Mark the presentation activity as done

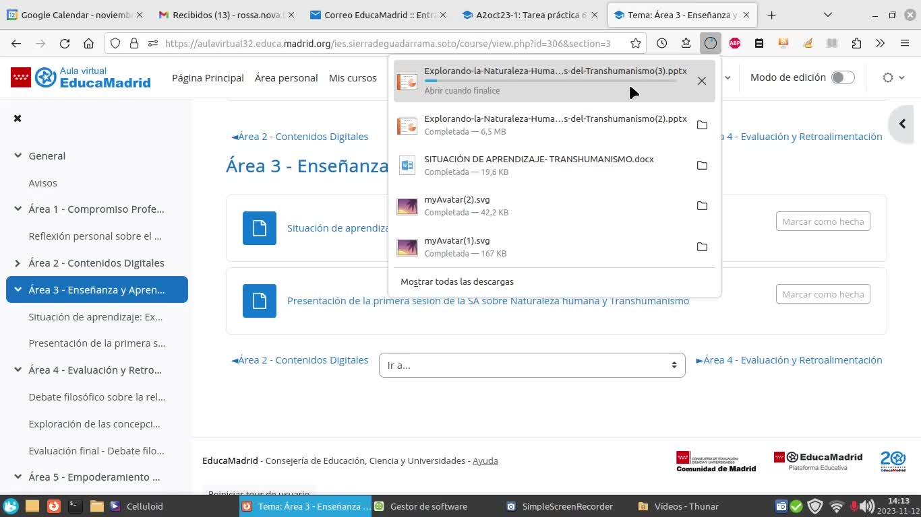pyautogui.click(x=823, y=294)
